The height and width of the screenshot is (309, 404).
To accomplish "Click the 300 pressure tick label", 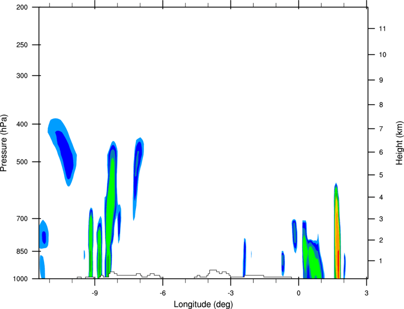I will [22, 76].
